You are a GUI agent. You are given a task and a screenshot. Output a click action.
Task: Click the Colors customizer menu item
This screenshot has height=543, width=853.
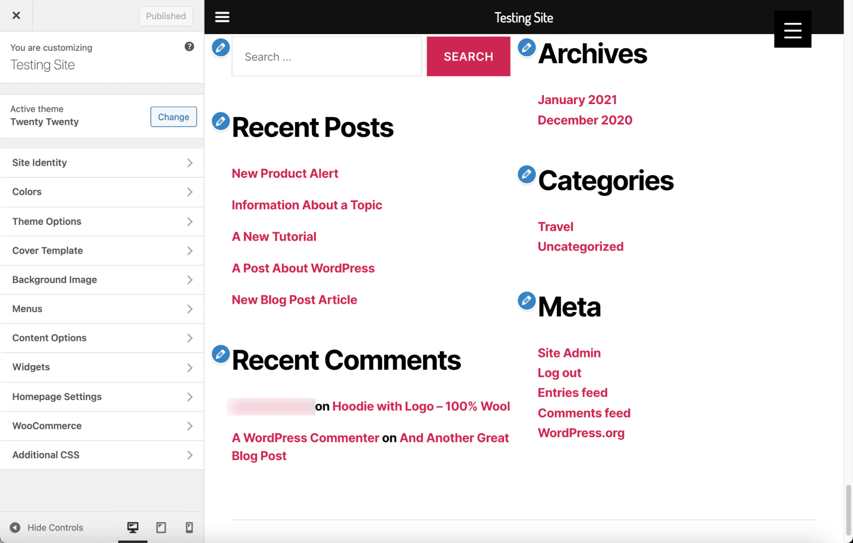click(x=102, y=192)
